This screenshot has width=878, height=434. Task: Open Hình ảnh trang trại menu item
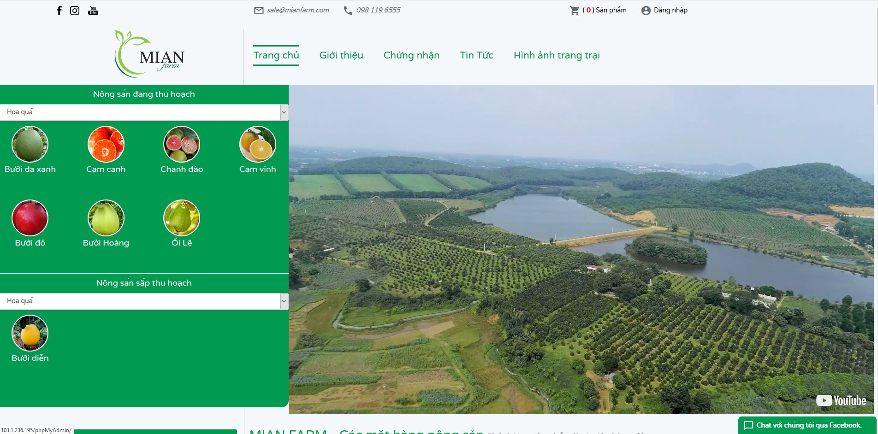click(557, 55)
